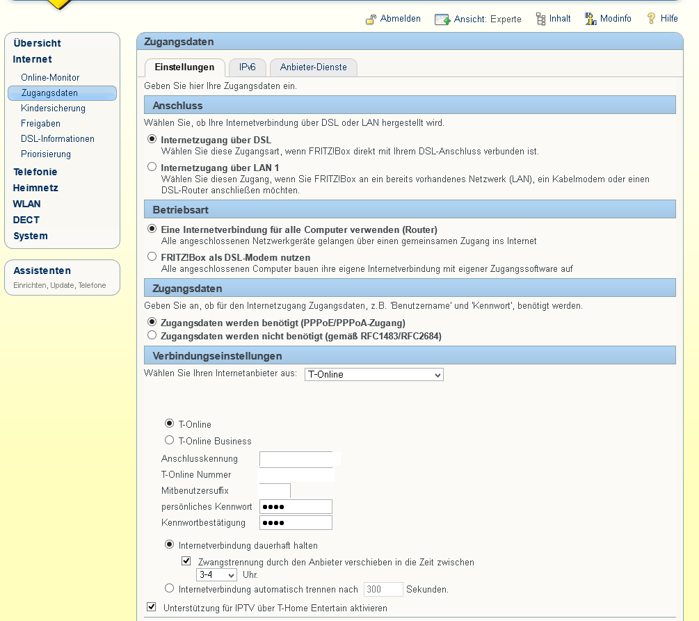Screen dimensions: 699x621
Task: Toggle Ansicht: Experte view link
Action: [488, 19]
